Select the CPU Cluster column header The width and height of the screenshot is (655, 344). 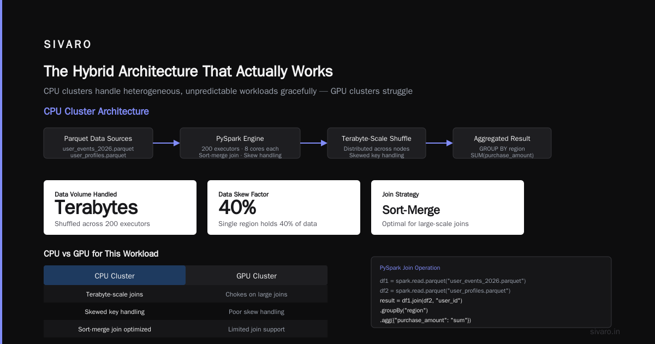pos(115,276)
